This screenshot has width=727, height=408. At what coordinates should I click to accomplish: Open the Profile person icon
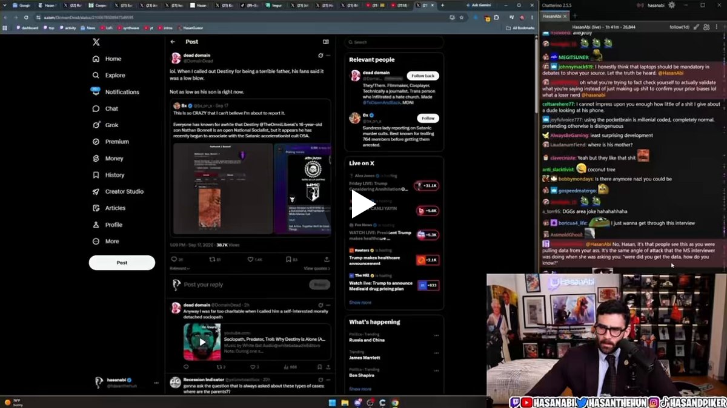[x=96, y=225]
